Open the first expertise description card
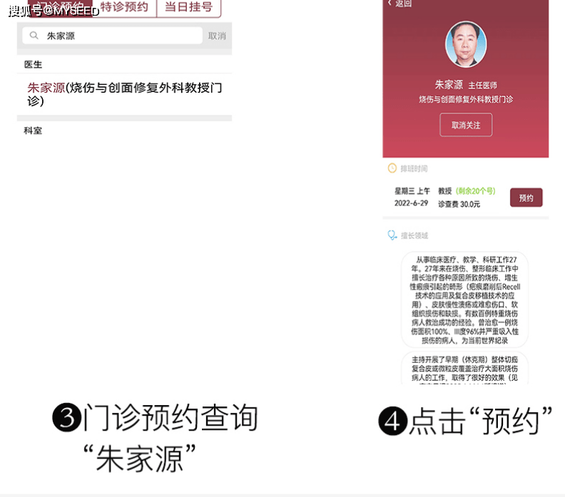This screenshot has height=497, width=565. coord(465,299)
